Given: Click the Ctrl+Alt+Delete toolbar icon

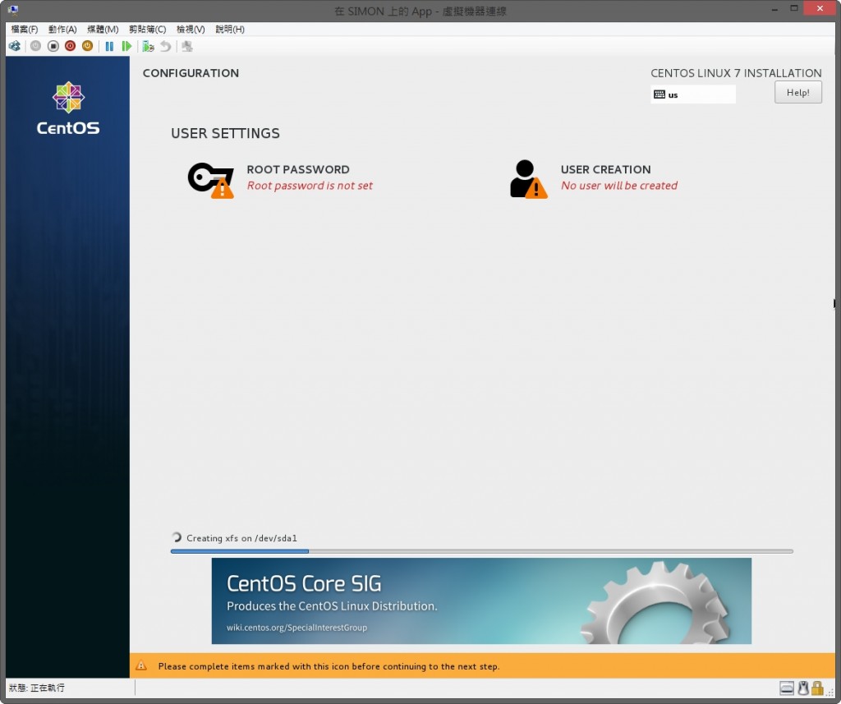Looking at the screenshot, I should pos(15,46).
